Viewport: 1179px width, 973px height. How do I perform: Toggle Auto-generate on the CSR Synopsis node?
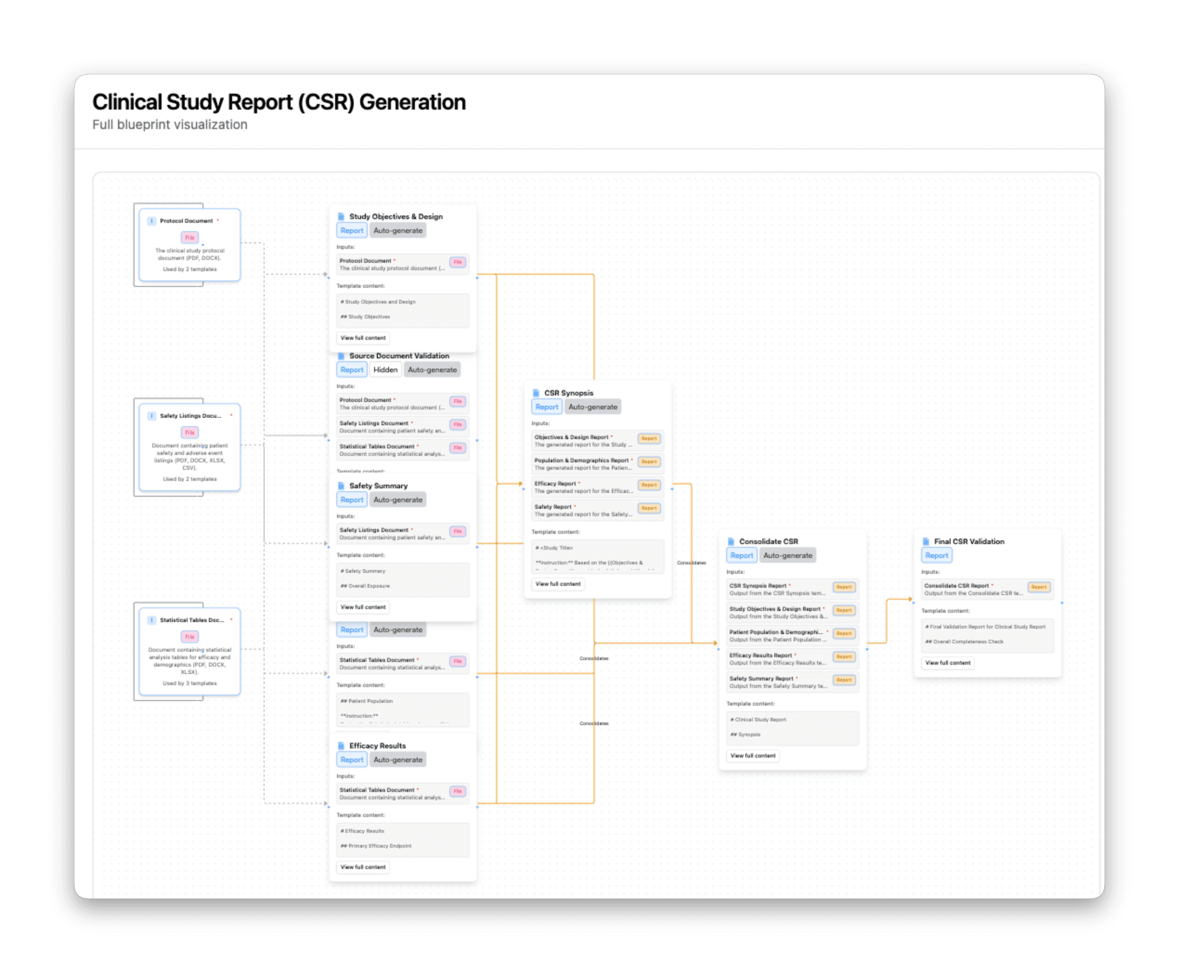(592, 407)
